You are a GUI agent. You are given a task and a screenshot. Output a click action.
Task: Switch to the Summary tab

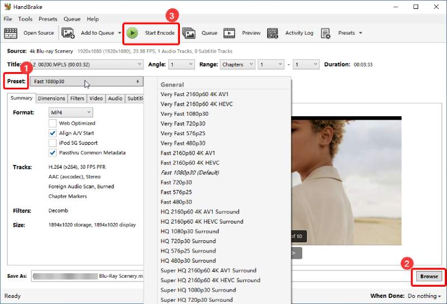21,98
